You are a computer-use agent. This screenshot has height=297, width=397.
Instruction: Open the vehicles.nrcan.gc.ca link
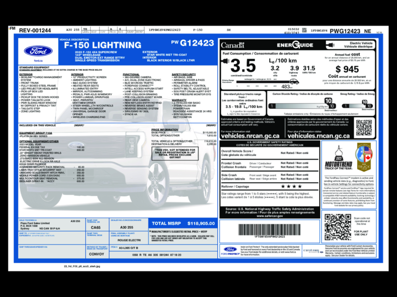point(250,136)
